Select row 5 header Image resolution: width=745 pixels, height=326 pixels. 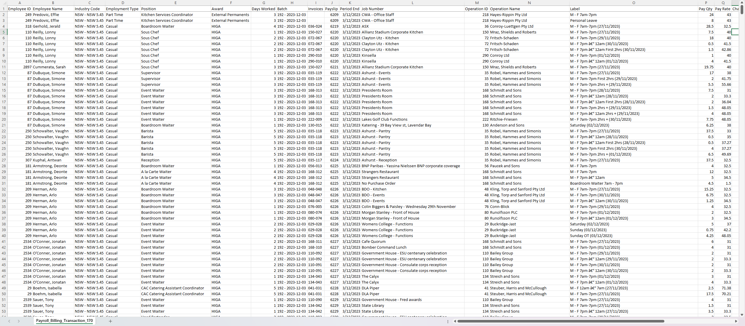[3, 32]
